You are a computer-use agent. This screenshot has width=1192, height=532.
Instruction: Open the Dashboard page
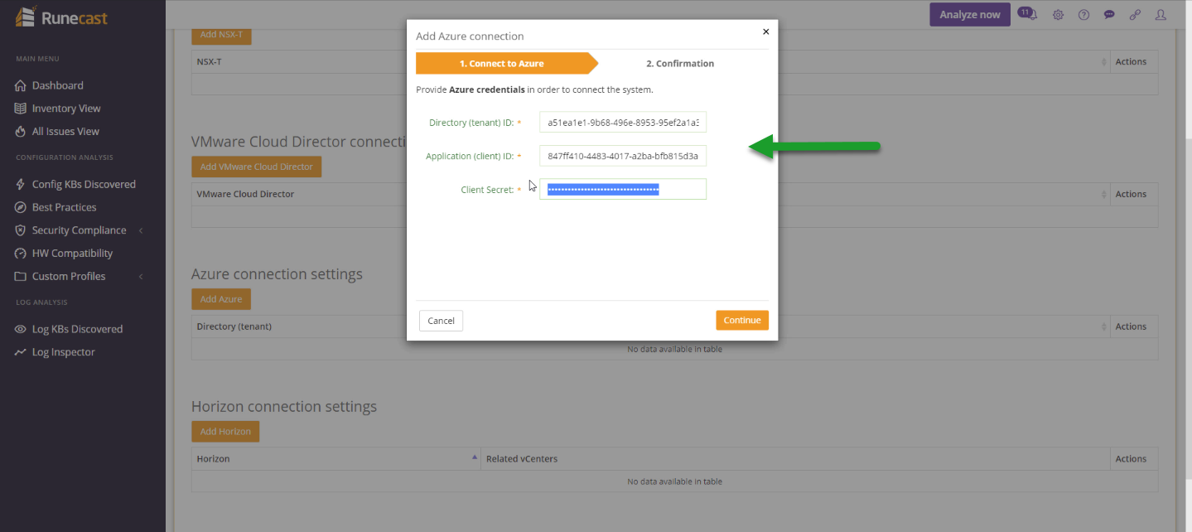coord(57,85)
